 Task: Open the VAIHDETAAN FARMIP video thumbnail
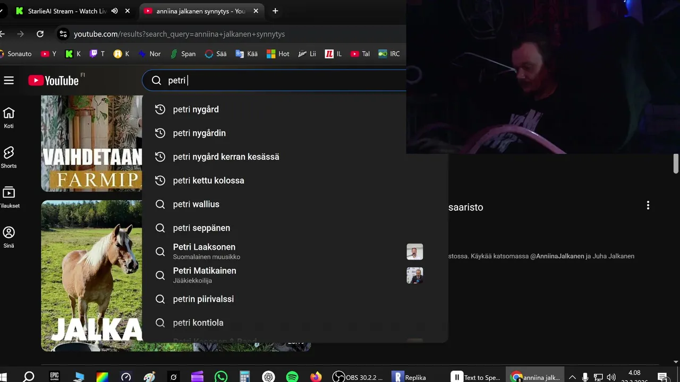point(91,143)
